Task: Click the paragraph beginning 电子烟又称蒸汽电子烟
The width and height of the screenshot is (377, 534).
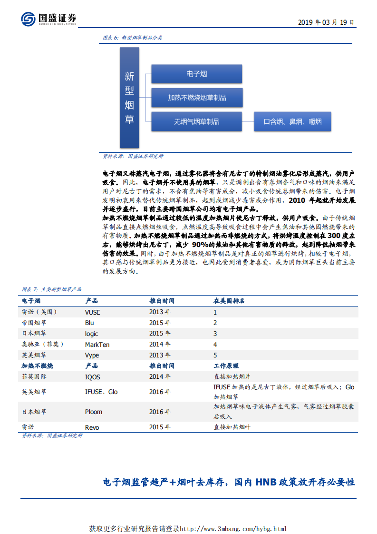Action: pos(229,191)
